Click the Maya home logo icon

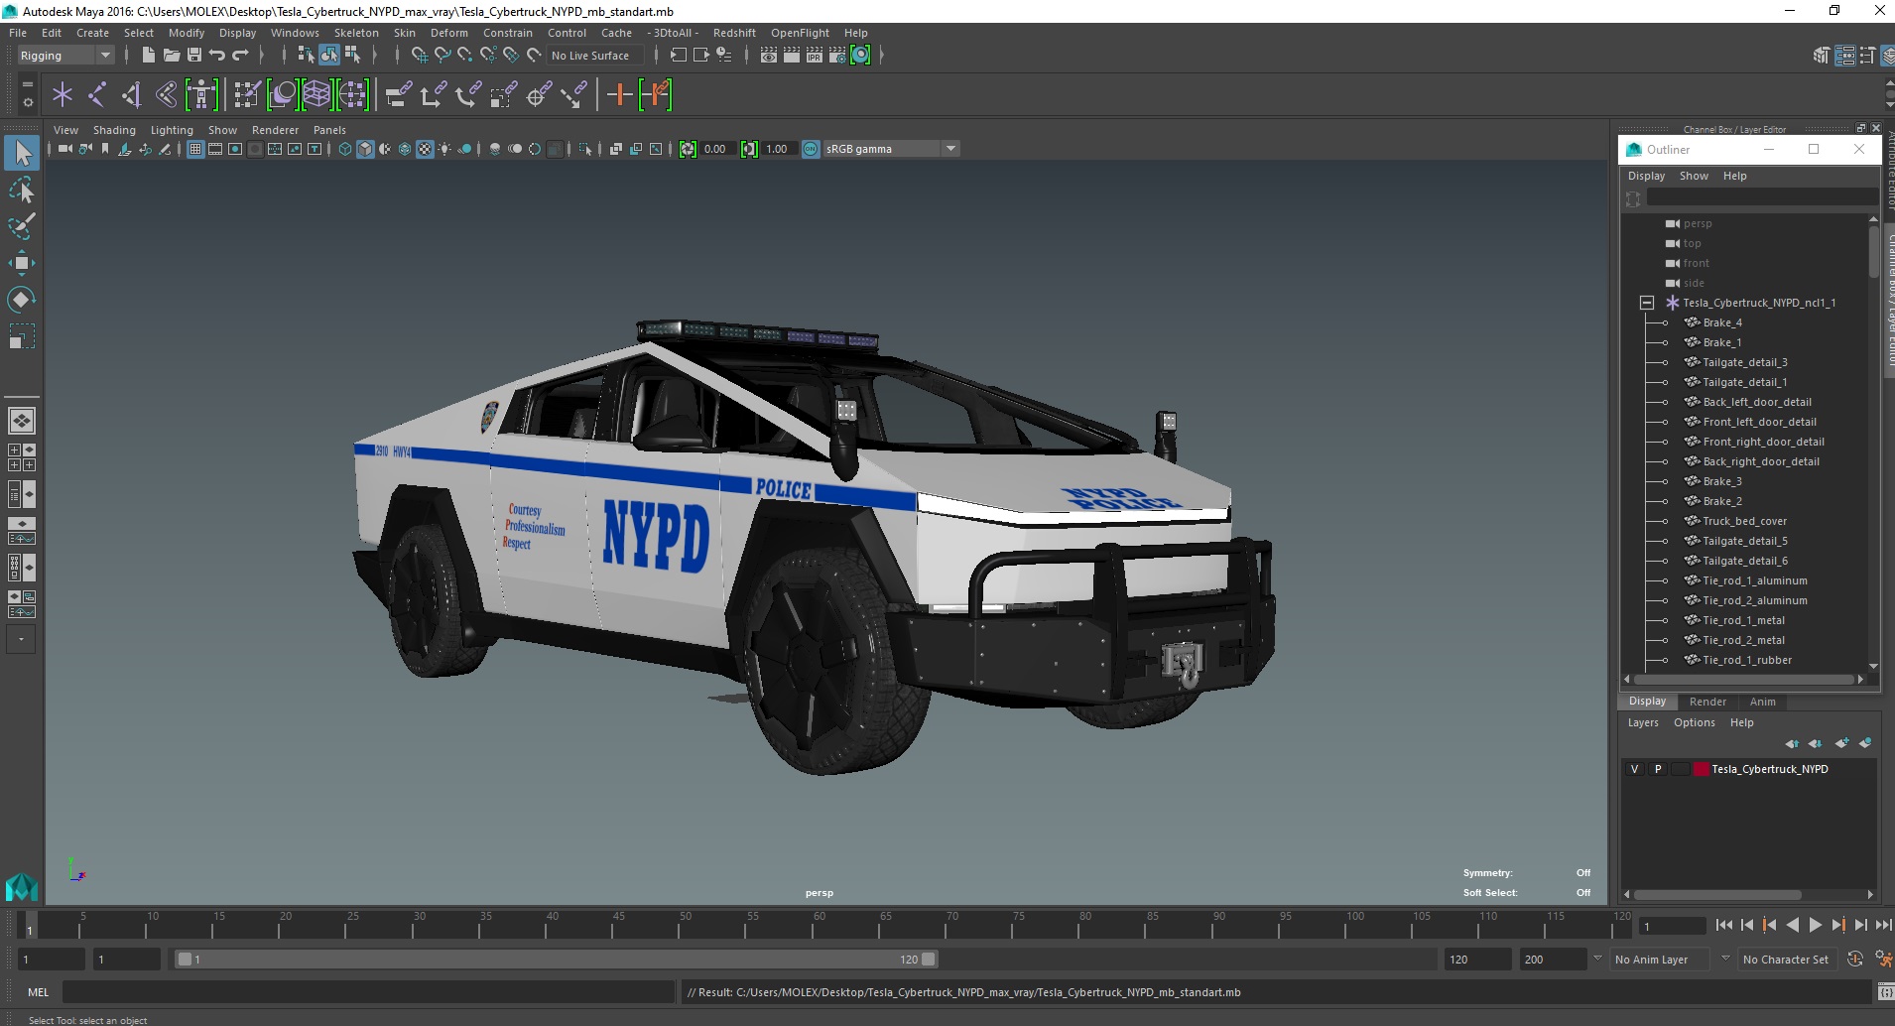(x=21, y=885)
